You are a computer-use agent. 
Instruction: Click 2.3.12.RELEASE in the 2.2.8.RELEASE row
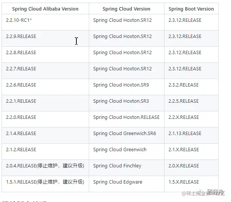(191, 55)
